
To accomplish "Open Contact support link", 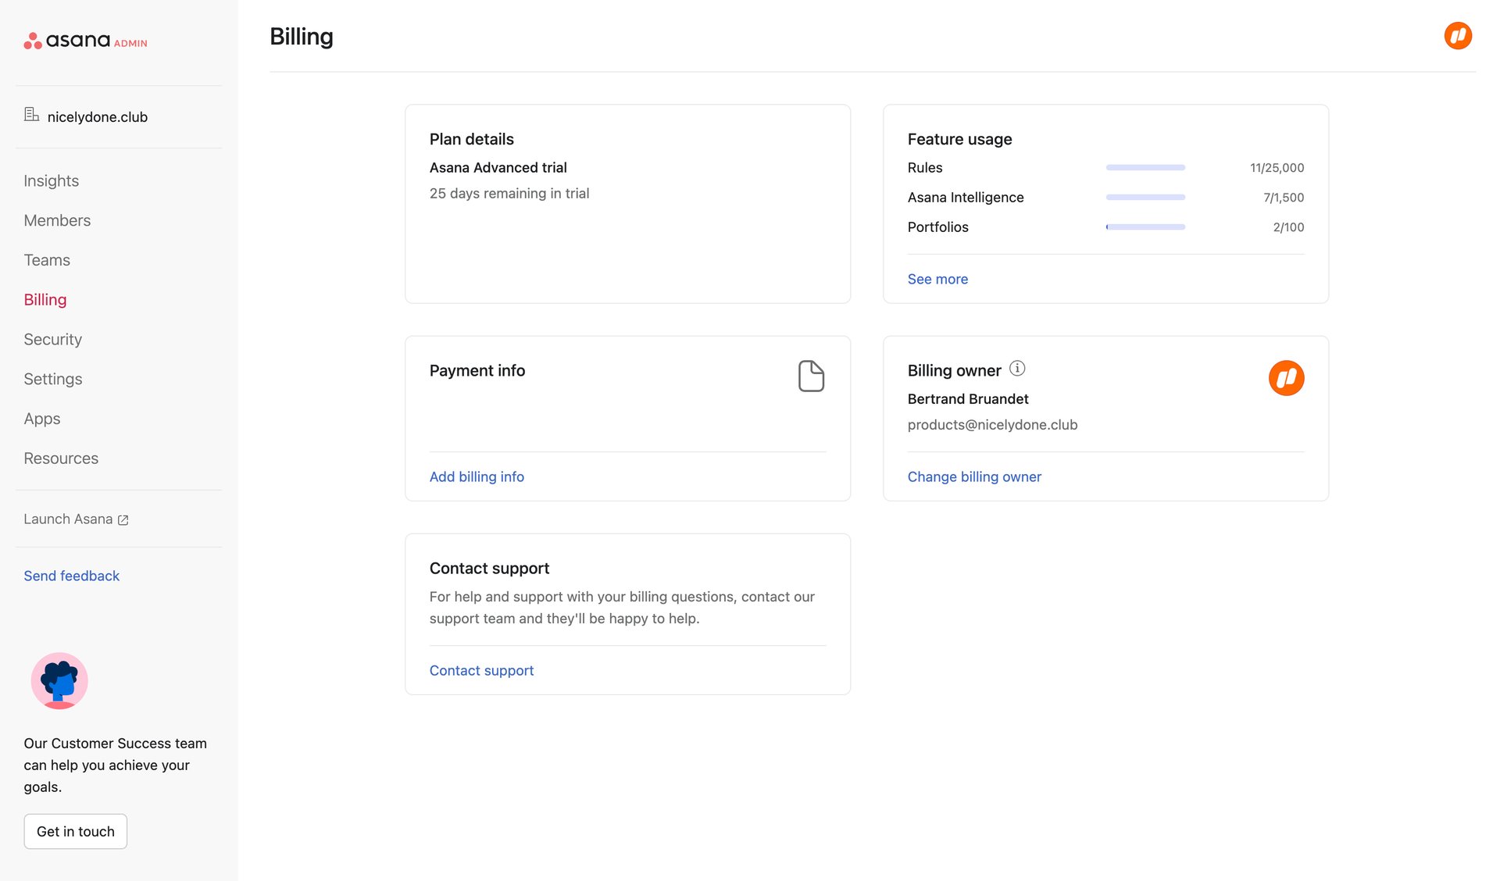I will pos(481,670).
